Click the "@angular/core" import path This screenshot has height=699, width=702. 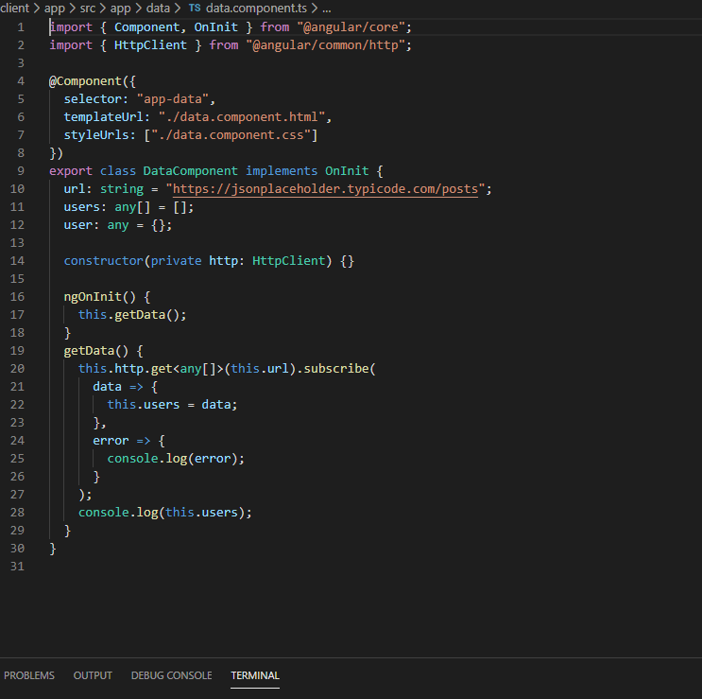[x=357, y=27]
